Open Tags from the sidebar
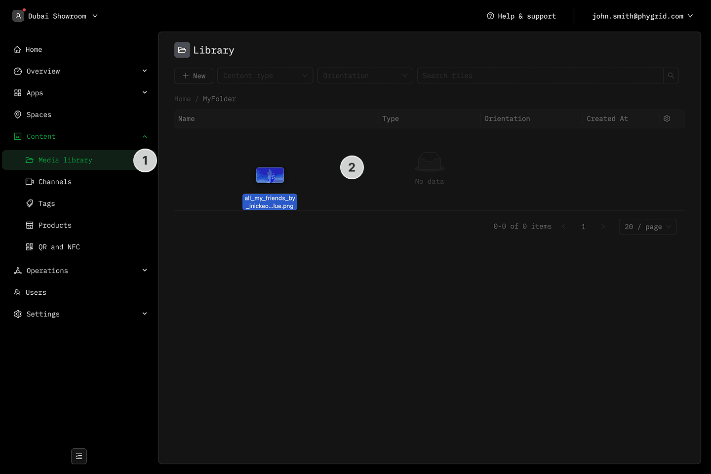The height and width of the screenshot is (474, 711). coord(46,203)
